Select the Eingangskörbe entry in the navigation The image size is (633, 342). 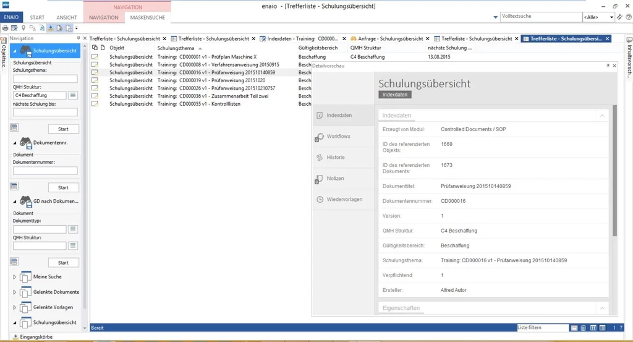coord(36,337)
